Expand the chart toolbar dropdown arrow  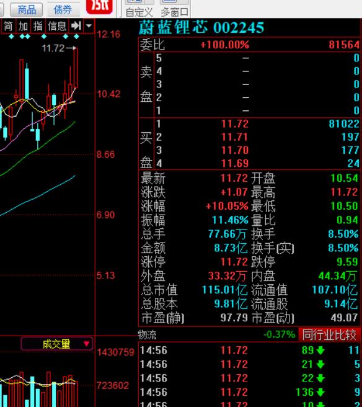pos(89,26)
